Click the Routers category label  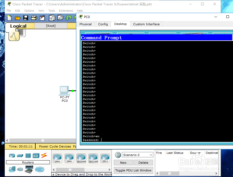[28, 162]
